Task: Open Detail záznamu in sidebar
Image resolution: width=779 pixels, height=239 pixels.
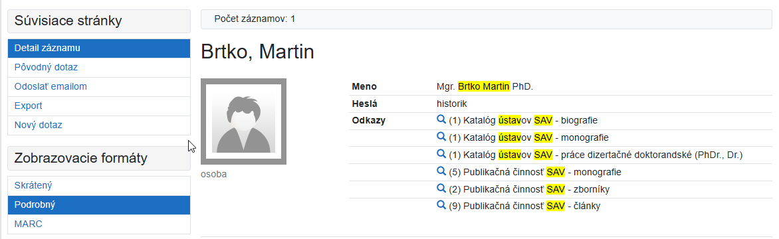Action: coord(99,48)
